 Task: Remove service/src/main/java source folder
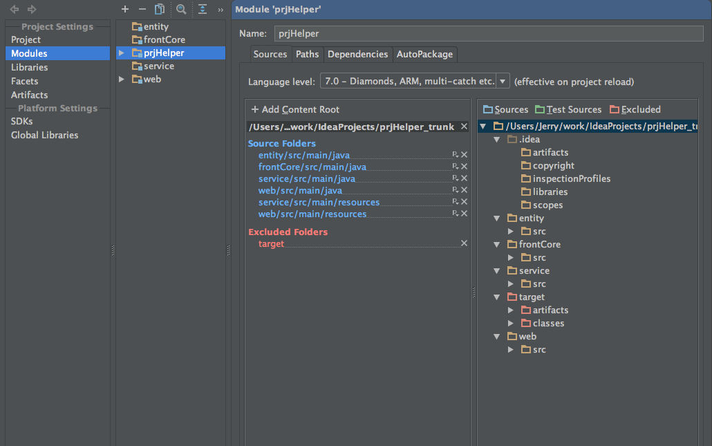(464, 178)
